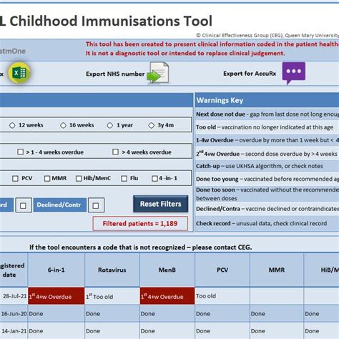Select the 16 weeks radio button
339x339 pixels.
tap(63, 125)
